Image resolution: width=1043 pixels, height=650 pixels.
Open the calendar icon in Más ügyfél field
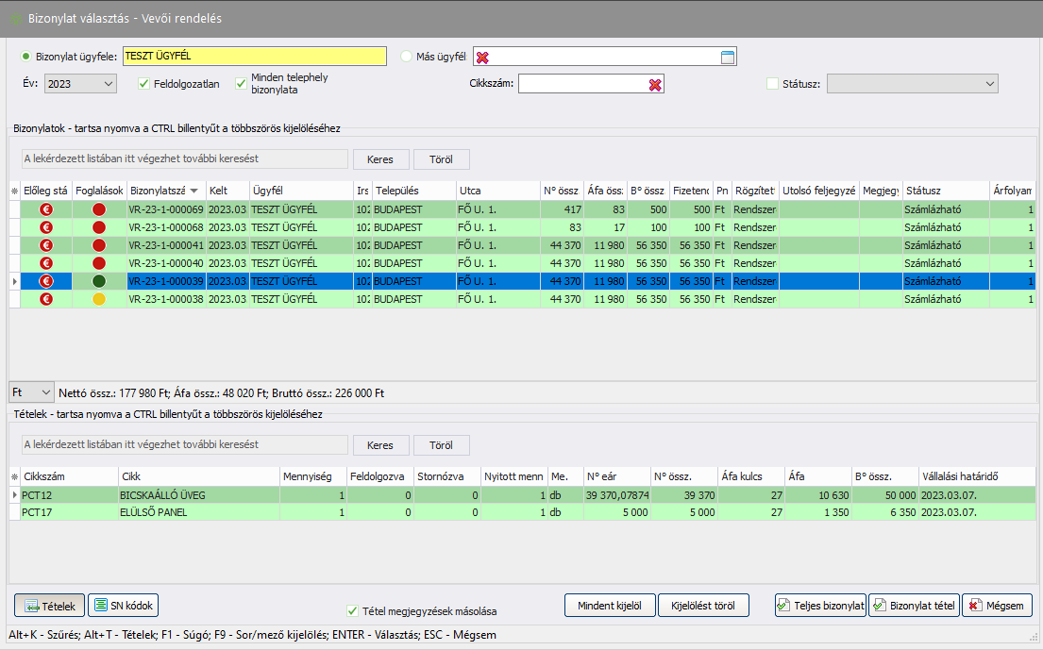727,58
